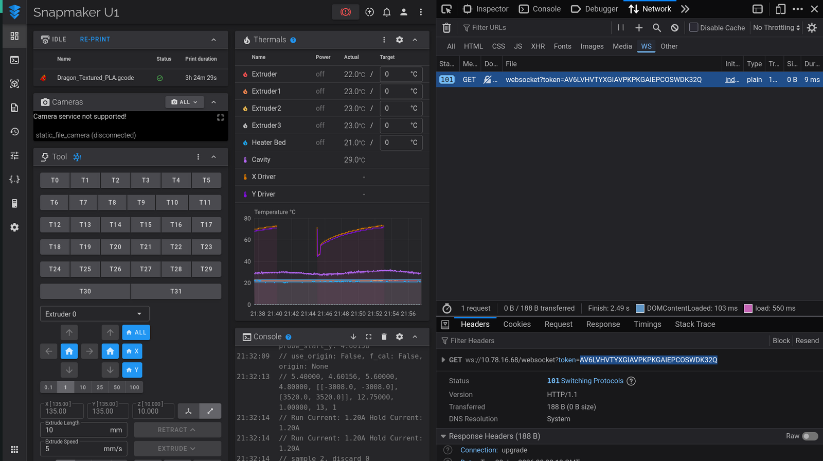The width and height of the screenshot is (823, 461).
Task: Open the cameras ALL dropdown
Action: click(185, 102)
